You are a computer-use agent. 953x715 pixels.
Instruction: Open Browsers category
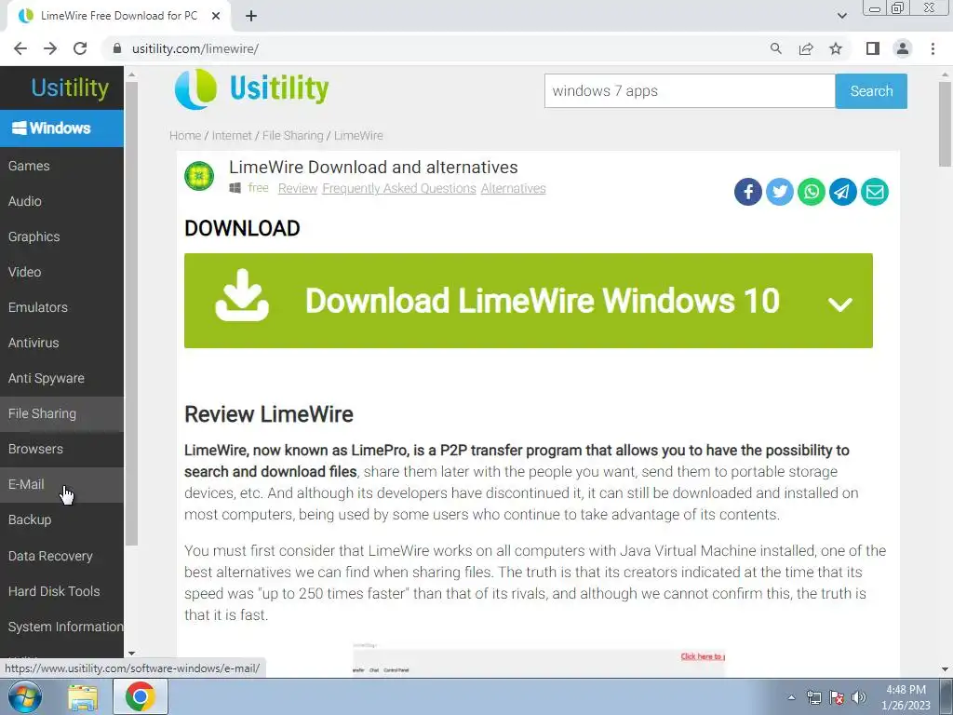coord(61,449)
